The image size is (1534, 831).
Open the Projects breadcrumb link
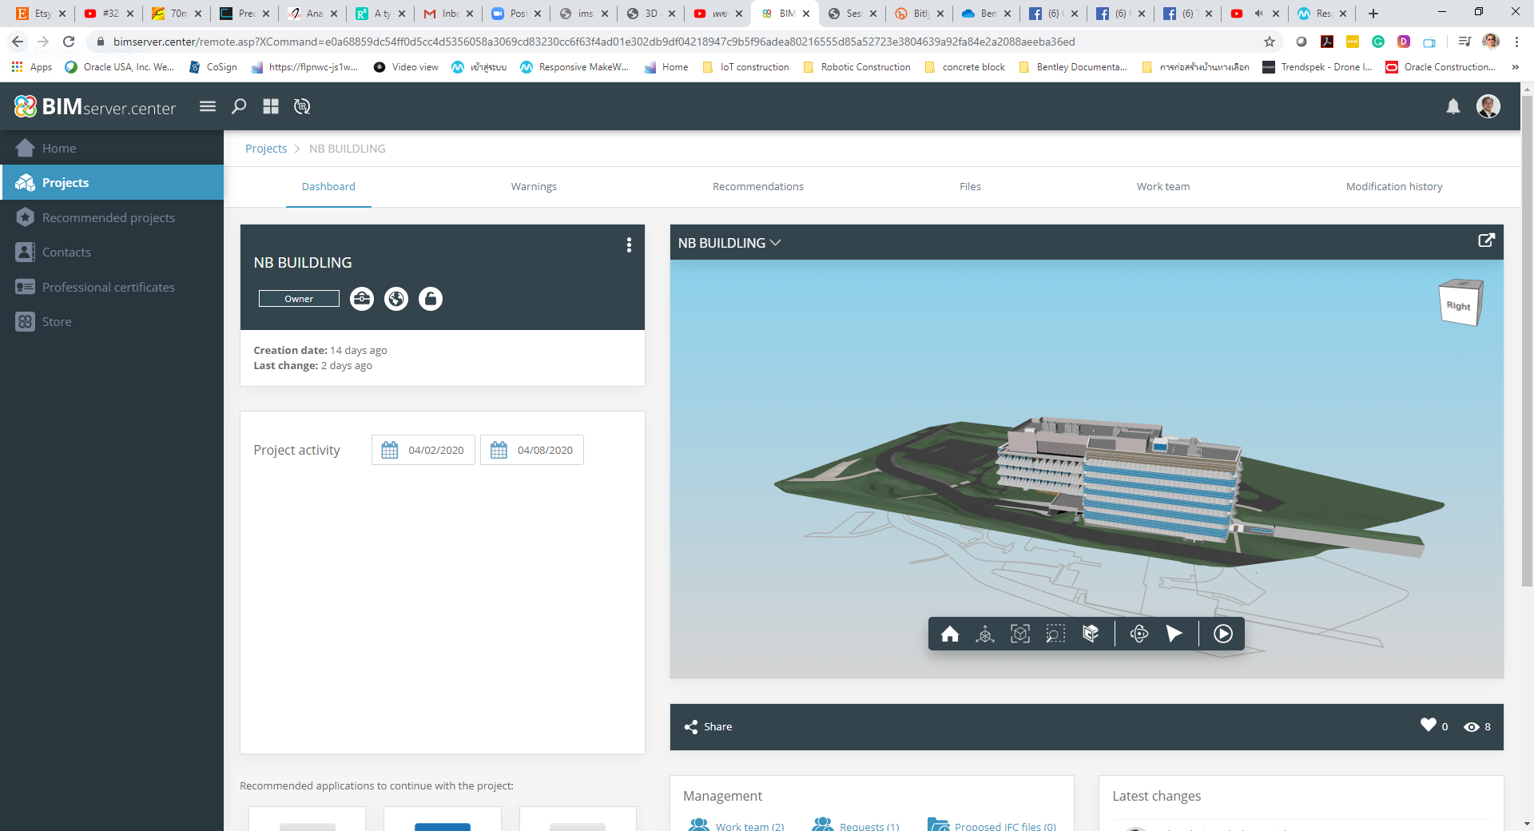tap(266, 149)
